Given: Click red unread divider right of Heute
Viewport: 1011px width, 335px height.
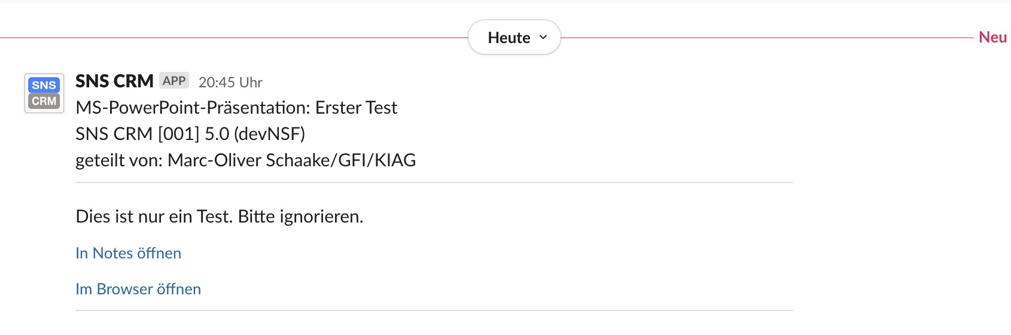Looking at the screenshot, I should [768, 38].
